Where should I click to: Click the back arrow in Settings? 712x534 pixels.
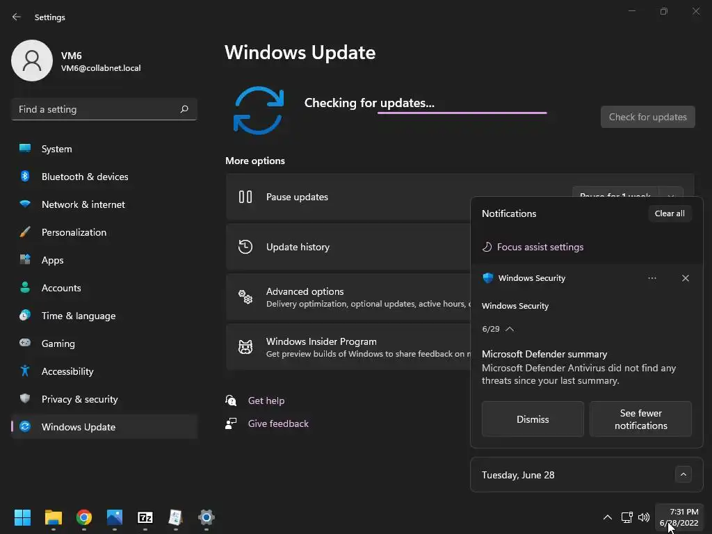(x=17, y=17)
